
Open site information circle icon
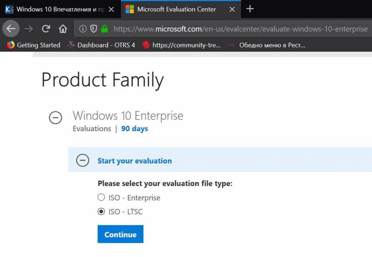click(x=83, y=29)
